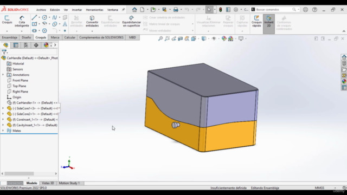Toggle the Instant 2D button
Viewport: 347px width, 195px height.
269,24
